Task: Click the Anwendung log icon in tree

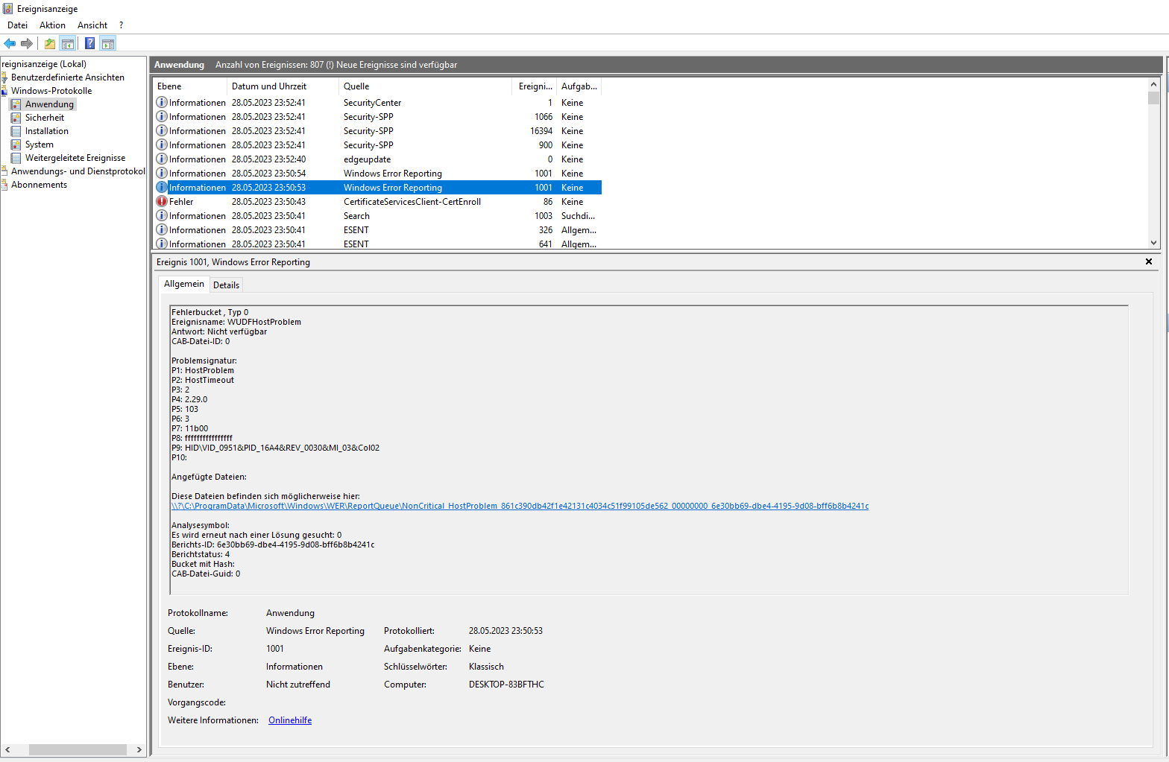Action: pyautogui.click(x=16, y=104)
